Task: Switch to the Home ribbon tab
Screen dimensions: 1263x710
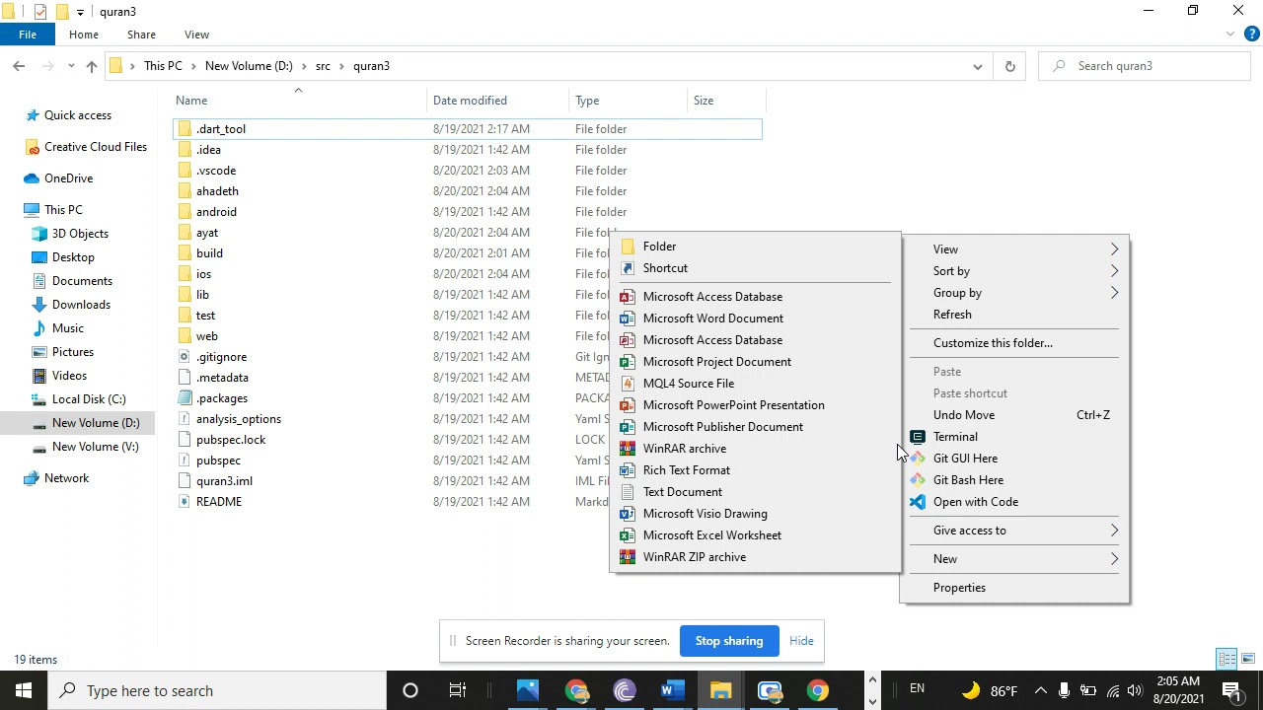Action: (84, 35)
